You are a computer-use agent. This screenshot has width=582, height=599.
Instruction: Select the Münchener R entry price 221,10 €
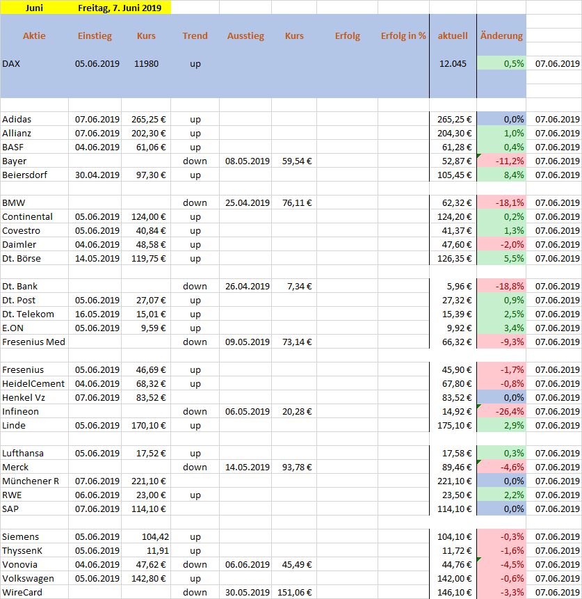point(146,481)
